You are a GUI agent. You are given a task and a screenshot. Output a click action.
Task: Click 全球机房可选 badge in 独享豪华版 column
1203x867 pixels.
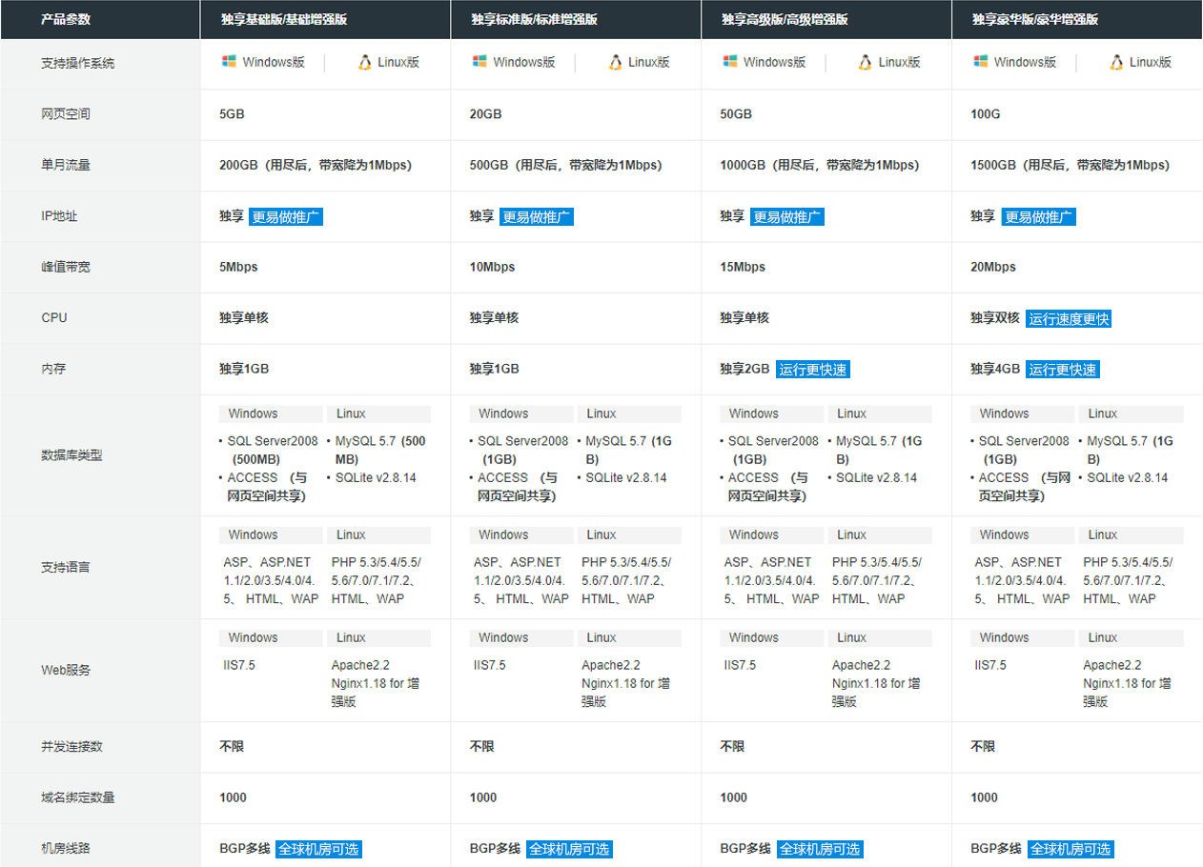1070,849
